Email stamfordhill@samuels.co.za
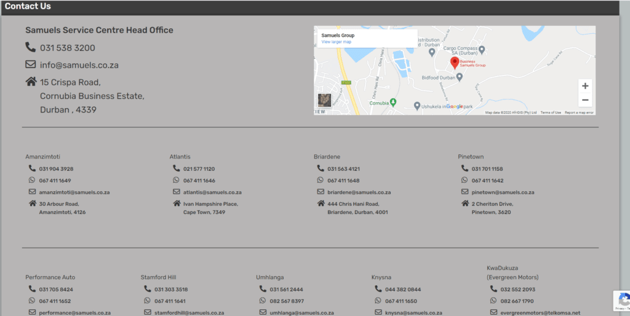Screen dimensions: 630x316 point(189,313)
